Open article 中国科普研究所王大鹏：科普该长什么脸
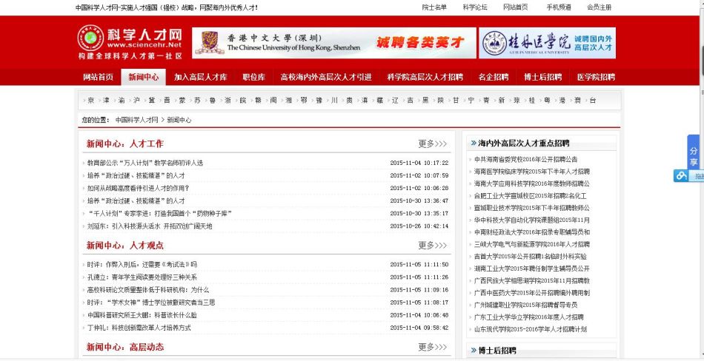The width and height of the screenshot is (704, 361). click(142, 315)
